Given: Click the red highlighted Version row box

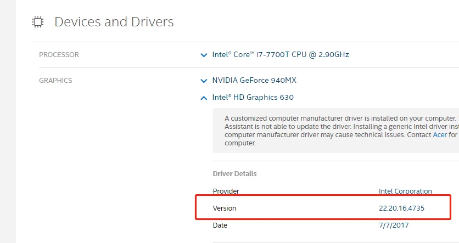Looking at the screenshot, I should coord(323,207).
